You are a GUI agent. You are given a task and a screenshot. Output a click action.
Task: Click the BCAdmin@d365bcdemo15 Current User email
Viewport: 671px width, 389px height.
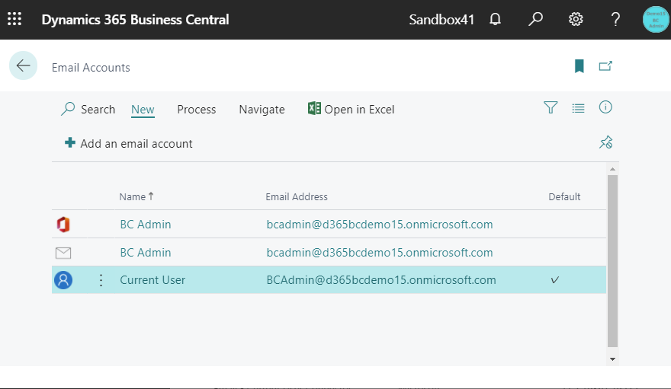coord(381,280)
